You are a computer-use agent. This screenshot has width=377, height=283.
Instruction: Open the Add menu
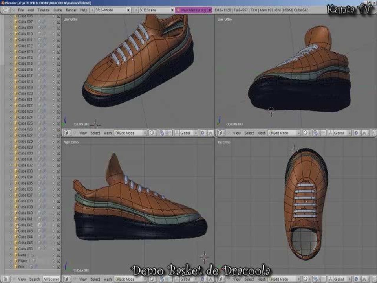point(31,10)
